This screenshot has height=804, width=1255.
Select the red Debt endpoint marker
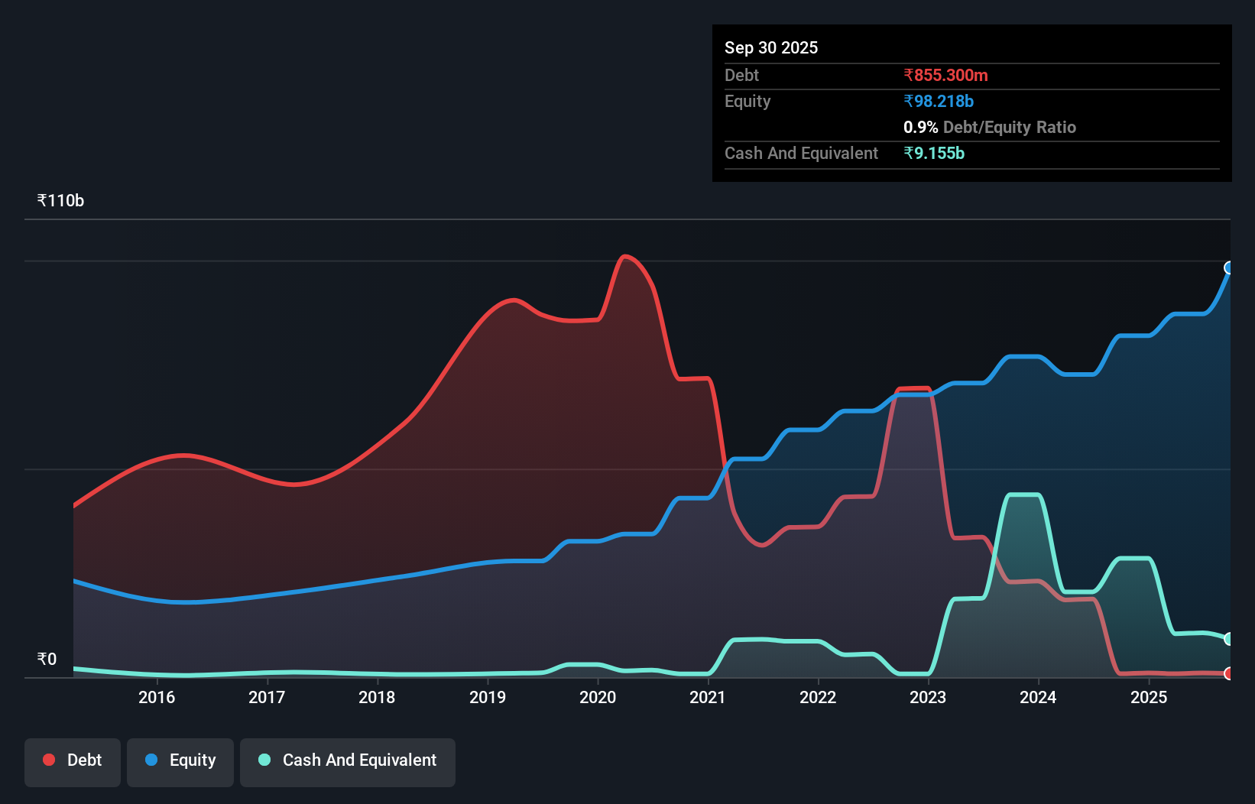coord(1228,673)
